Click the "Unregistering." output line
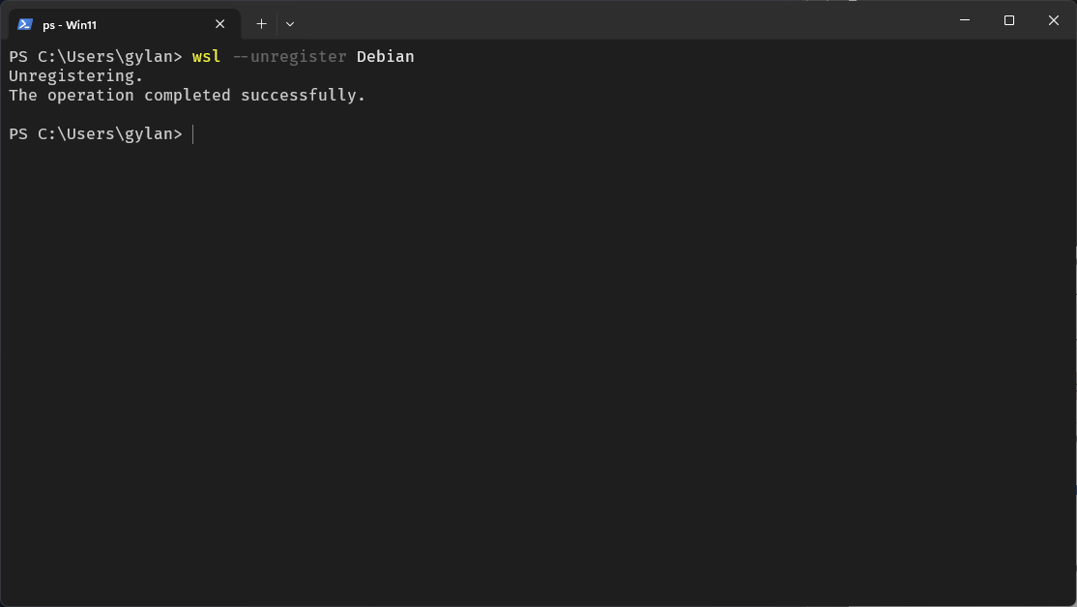 [x=75, y=76]
